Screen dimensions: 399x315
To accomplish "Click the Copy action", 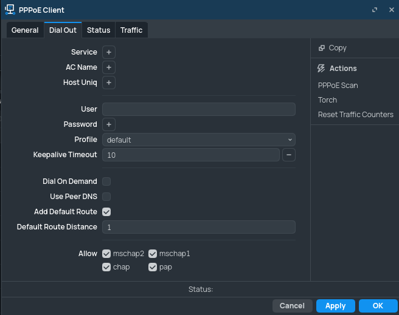I will (x=338, y=48).
